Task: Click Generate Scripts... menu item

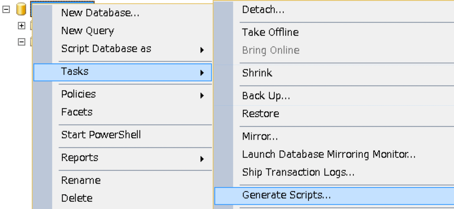Action: coord(287,195)
